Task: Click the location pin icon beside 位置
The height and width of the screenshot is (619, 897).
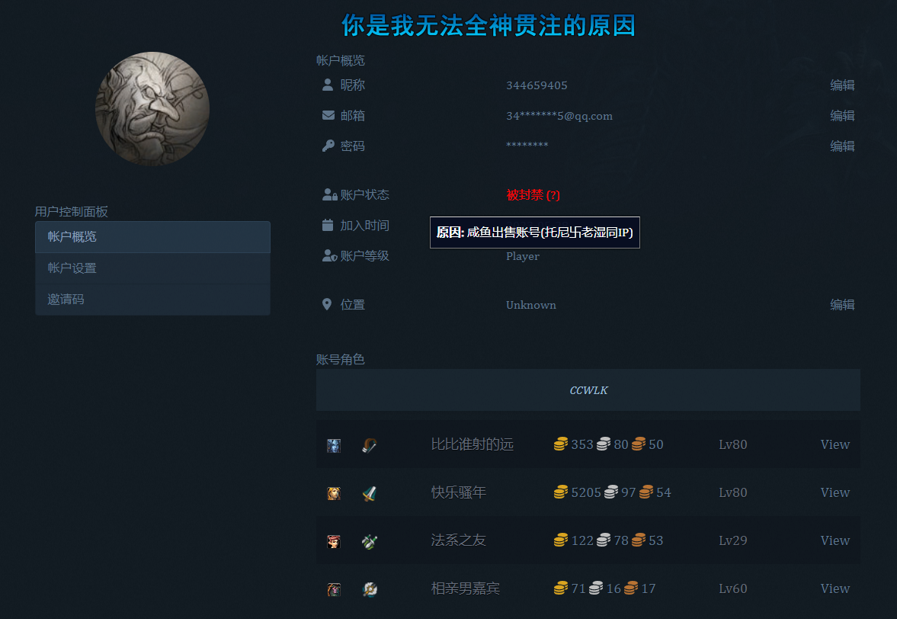Action: coord(327,305)
